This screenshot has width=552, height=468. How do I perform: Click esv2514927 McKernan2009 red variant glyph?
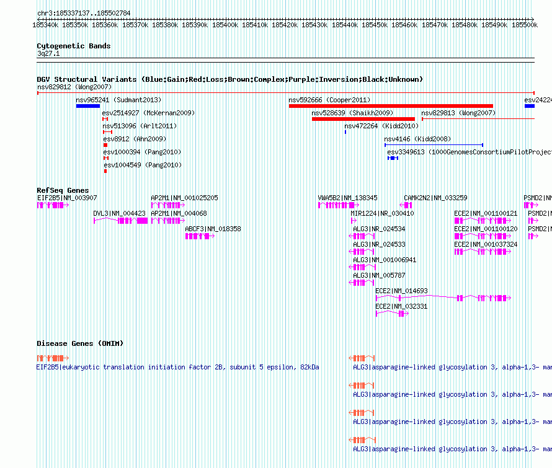[105, 119]
